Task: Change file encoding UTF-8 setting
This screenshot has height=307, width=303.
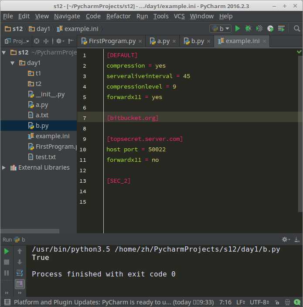Action: pos(259,302)
